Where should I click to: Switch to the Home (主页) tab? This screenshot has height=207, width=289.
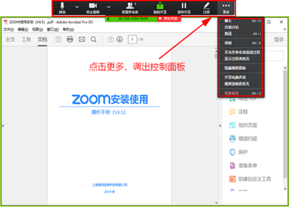[10, 39]
